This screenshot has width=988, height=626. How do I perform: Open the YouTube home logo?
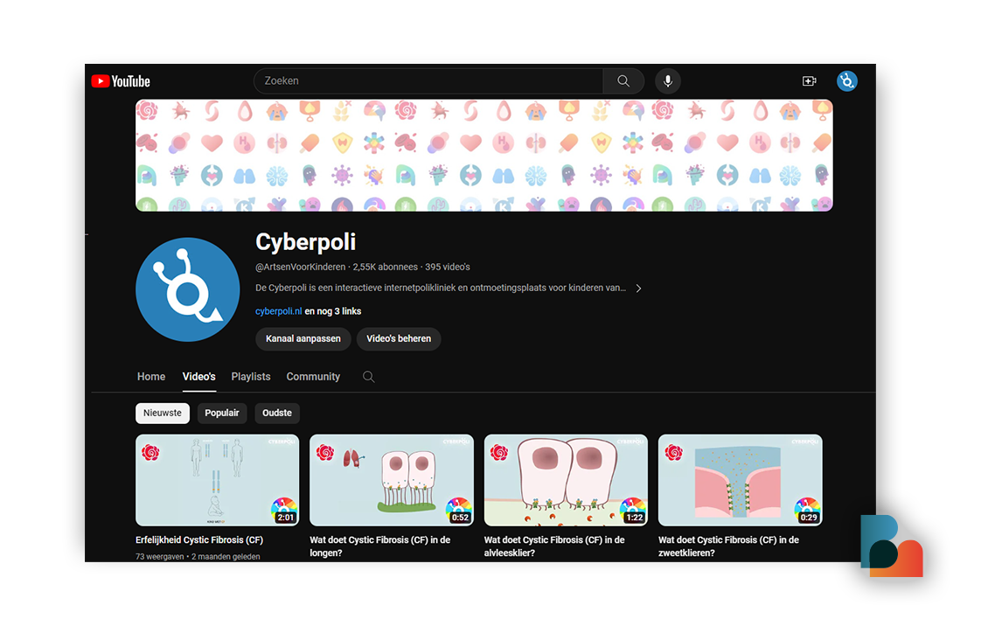121,81
